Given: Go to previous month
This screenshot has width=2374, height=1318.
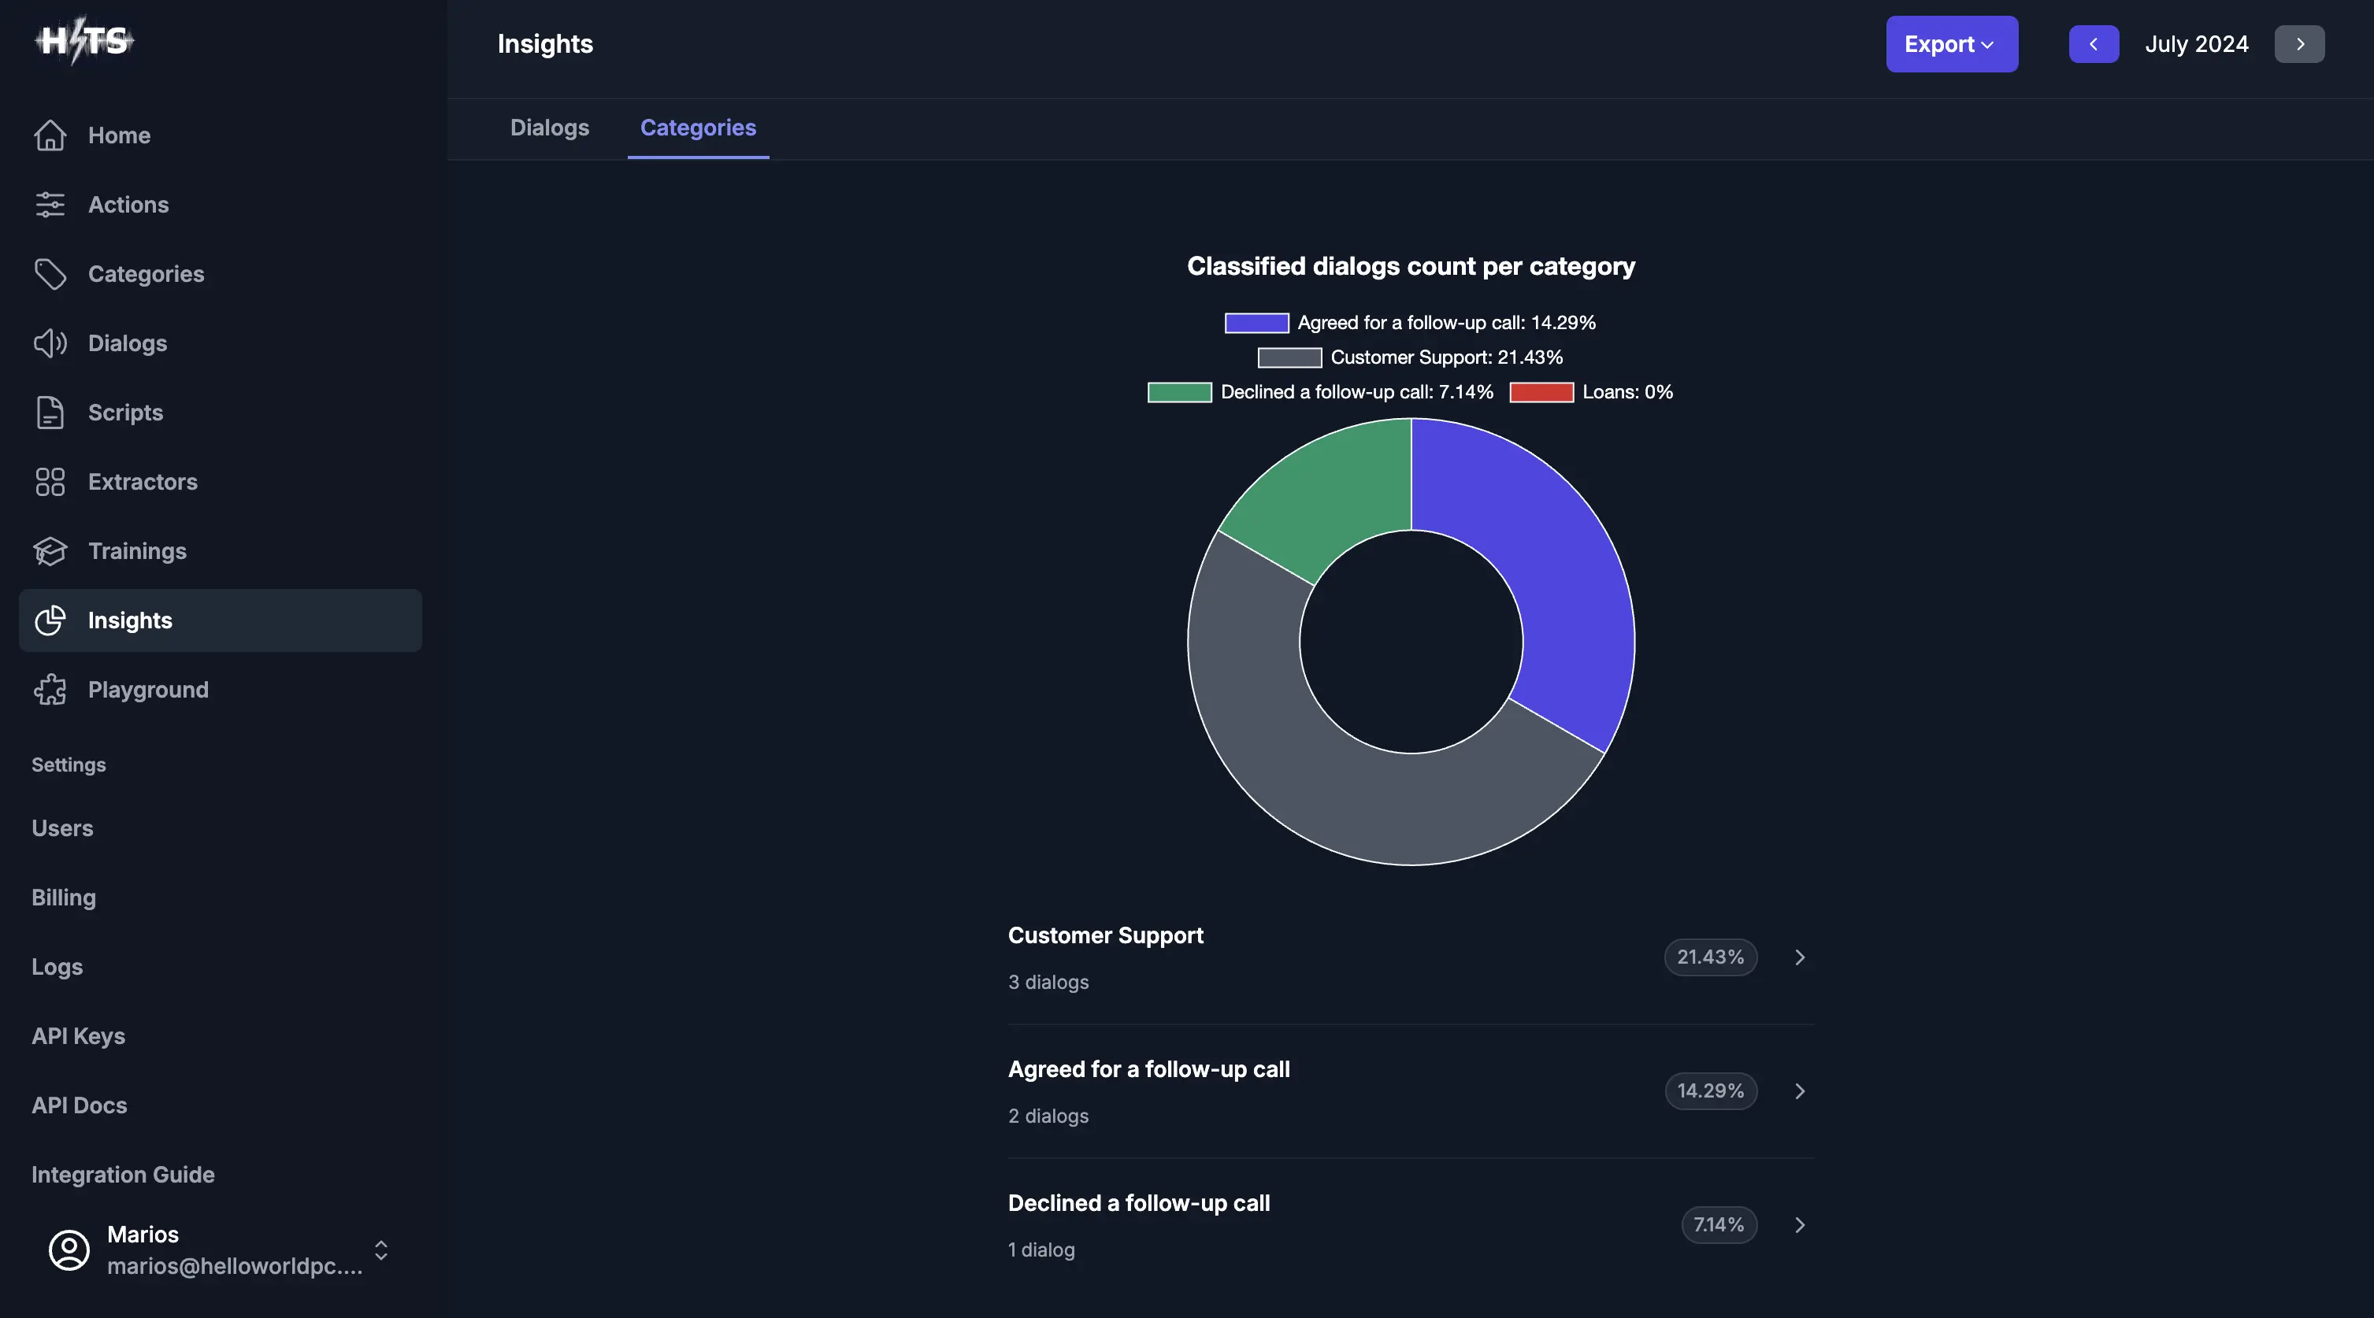Looking at the screenshot, I should pyautogui.click(x=2093, y=44).
